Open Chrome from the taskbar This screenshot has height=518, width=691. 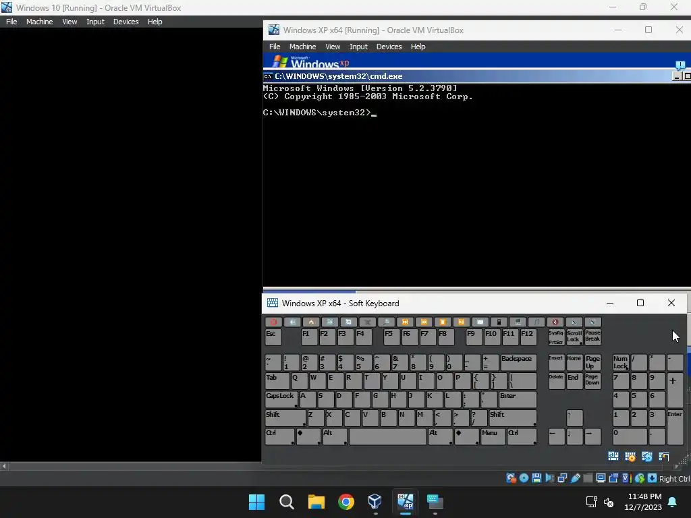click(346, 502)
